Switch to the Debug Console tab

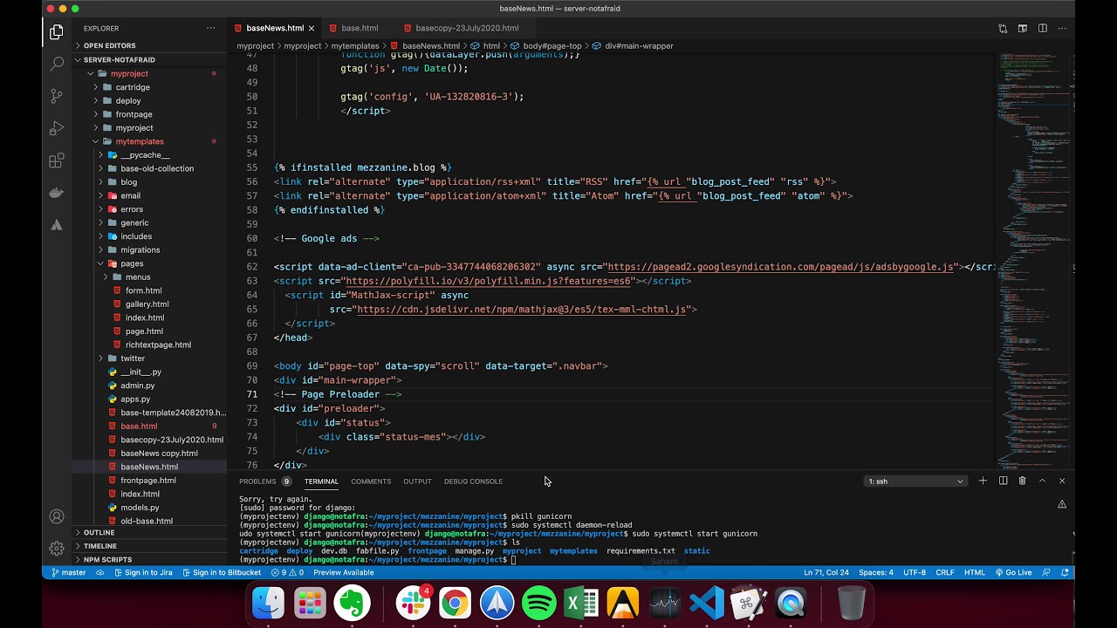pyautogui.click(x=473, y=481)
